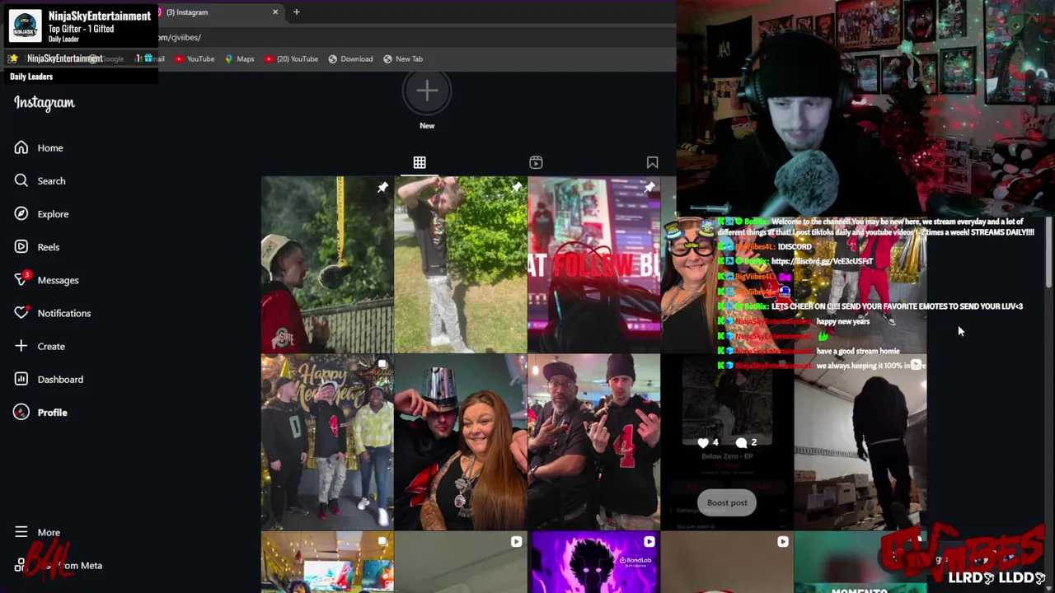Click the 'happy new years' chat message

(843, 321)
